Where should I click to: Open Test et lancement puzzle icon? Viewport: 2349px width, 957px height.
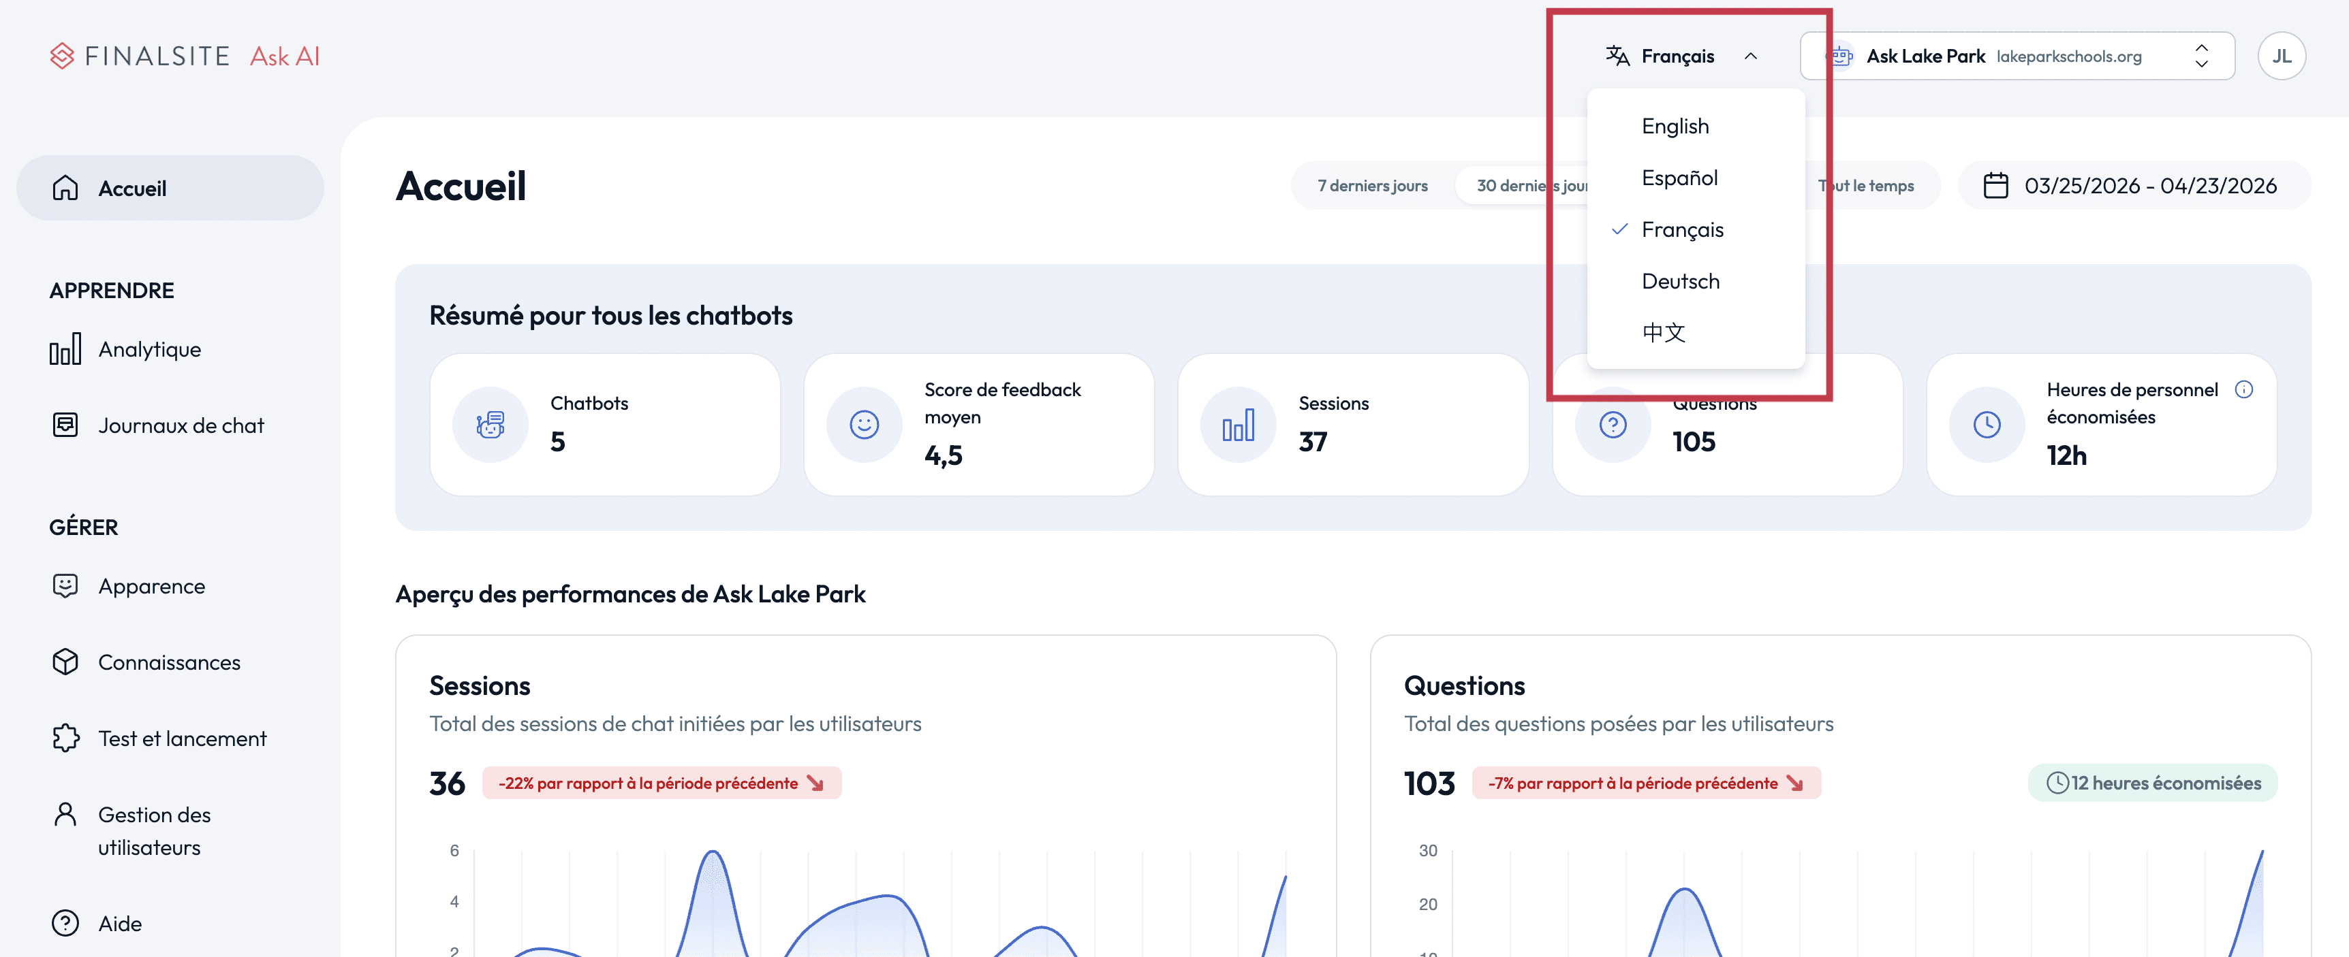(x=65, y=739)
